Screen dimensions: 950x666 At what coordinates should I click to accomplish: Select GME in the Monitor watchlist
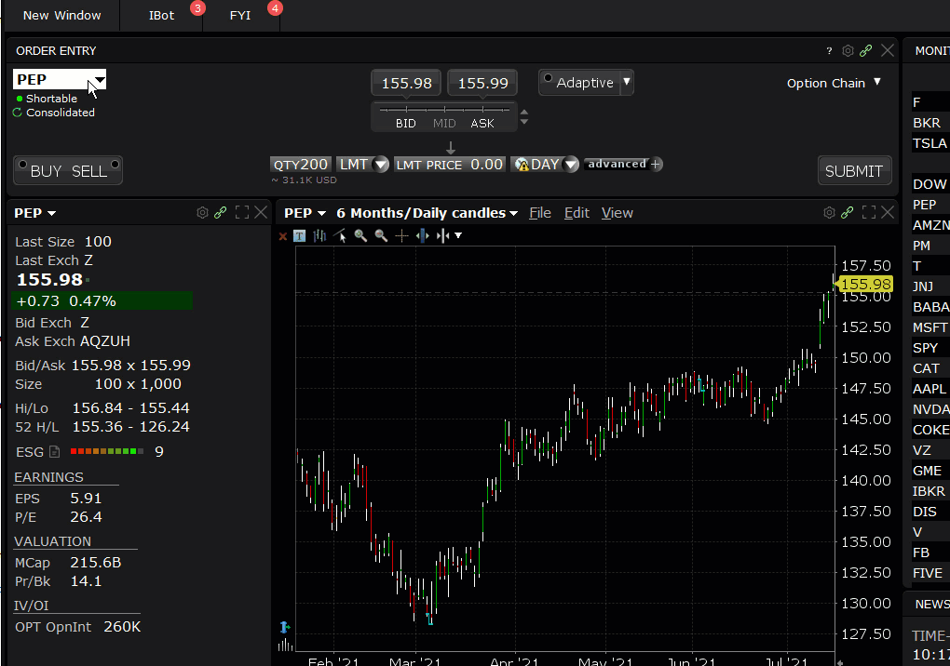tap(930, 471)
